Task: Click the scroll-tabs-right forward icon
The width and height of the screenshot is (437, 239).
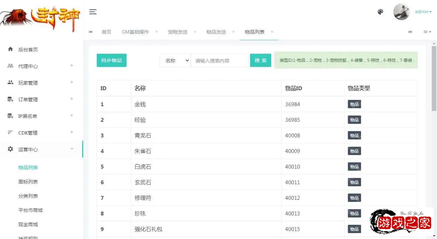Action: pyautogui.click(x=410, y=32)
